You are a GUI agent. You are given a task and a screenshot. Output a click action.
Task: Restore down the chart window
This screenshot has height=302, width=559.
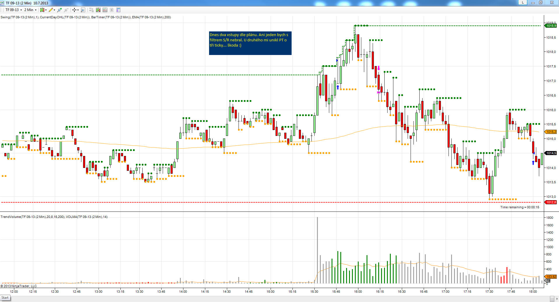[540, 3]
